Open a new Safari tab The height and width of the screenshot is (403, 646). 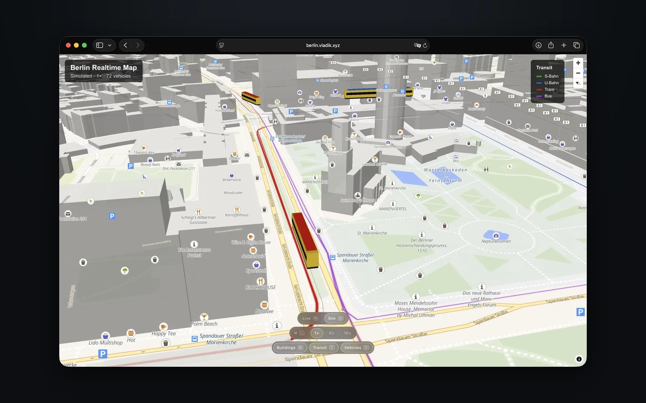click(x=564, y=45)
